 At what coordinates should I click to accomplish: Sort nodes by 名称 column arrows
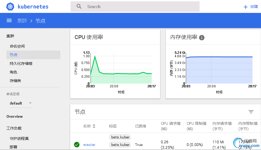(94, 126)
